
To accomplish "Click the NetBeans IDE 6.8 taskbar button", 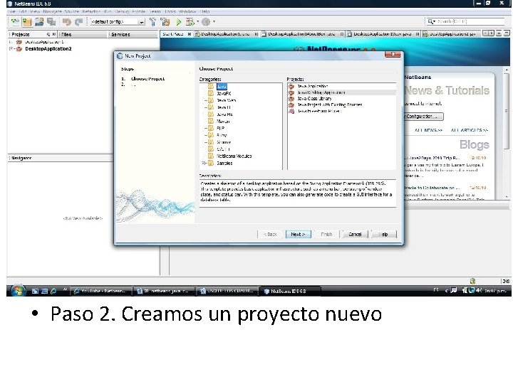I will tap(289, 291).
